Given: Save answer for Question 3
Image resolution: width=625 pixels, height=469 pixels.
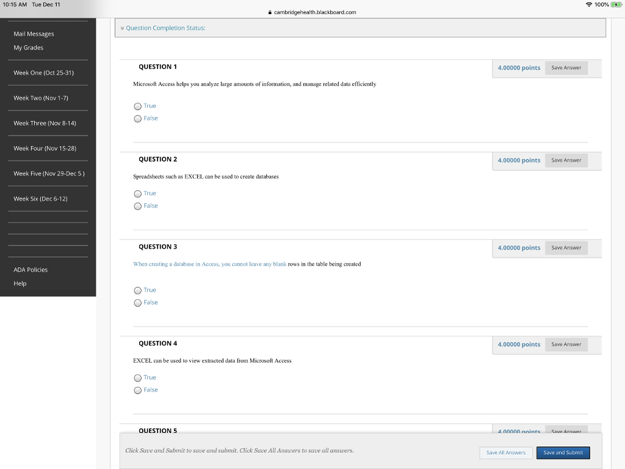Looking at the screenshot, I should pos(566,248).
